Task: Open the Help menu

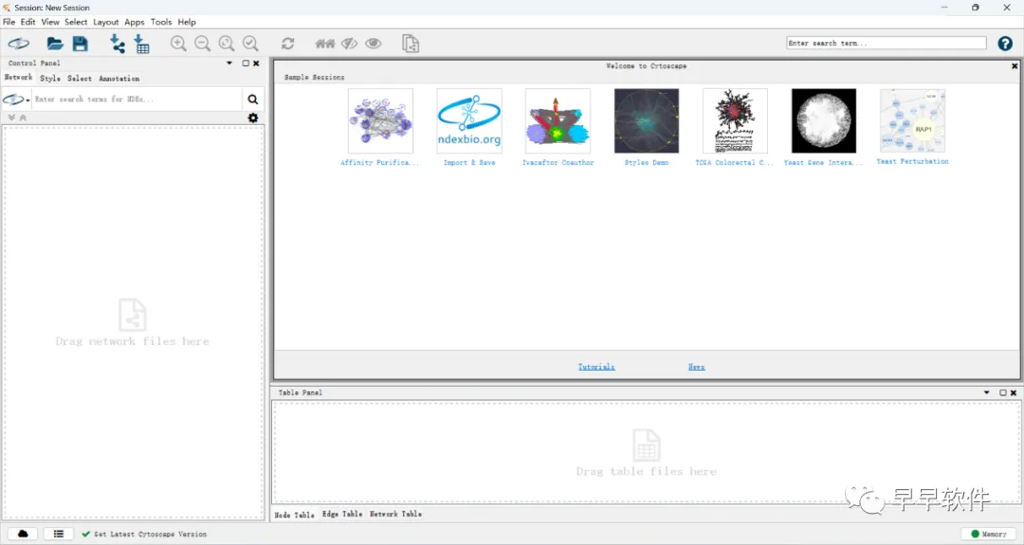Action: (187, 22)
